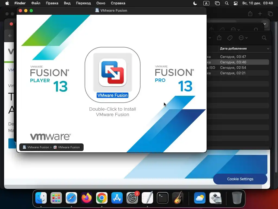Open Control Center in menu bar

236,3
